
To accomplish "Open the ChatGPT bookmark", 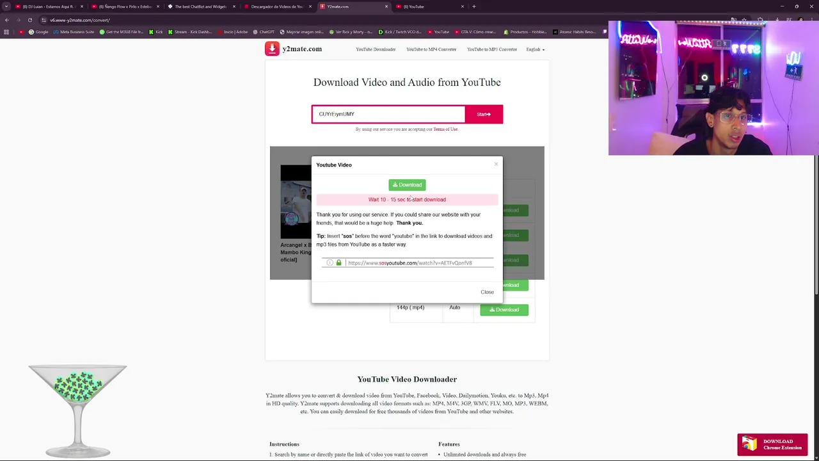I will click(x=264, y=32).
